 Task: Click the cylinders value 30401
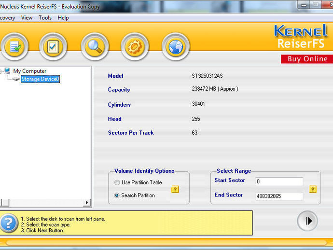pos(198,104)
